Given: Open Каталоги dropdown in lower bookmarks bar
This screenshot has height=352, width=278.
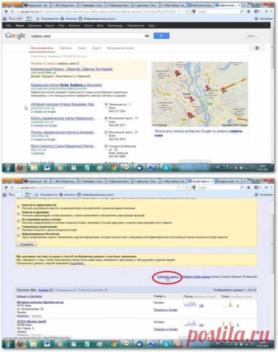Looking at the screenshot, I should point(68,195).
